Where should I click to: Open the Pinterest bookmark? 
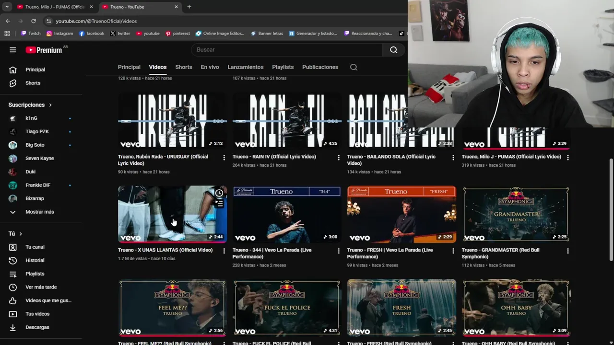tap(177, 34)
